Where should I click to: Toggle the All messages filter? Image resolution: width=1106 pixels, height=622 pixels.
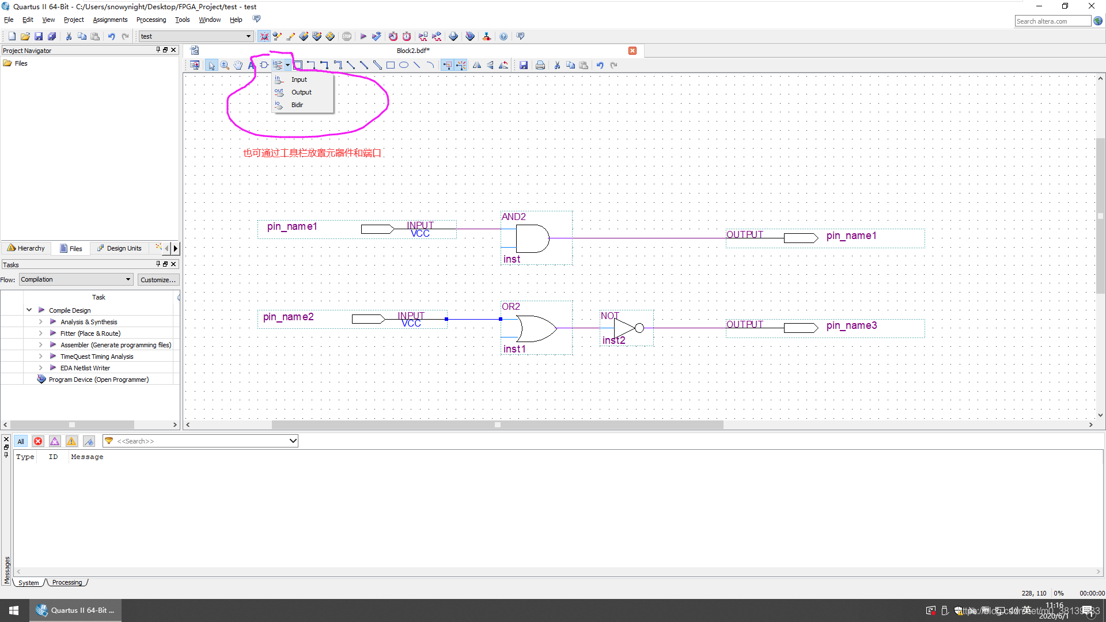[x=21, y=441]
